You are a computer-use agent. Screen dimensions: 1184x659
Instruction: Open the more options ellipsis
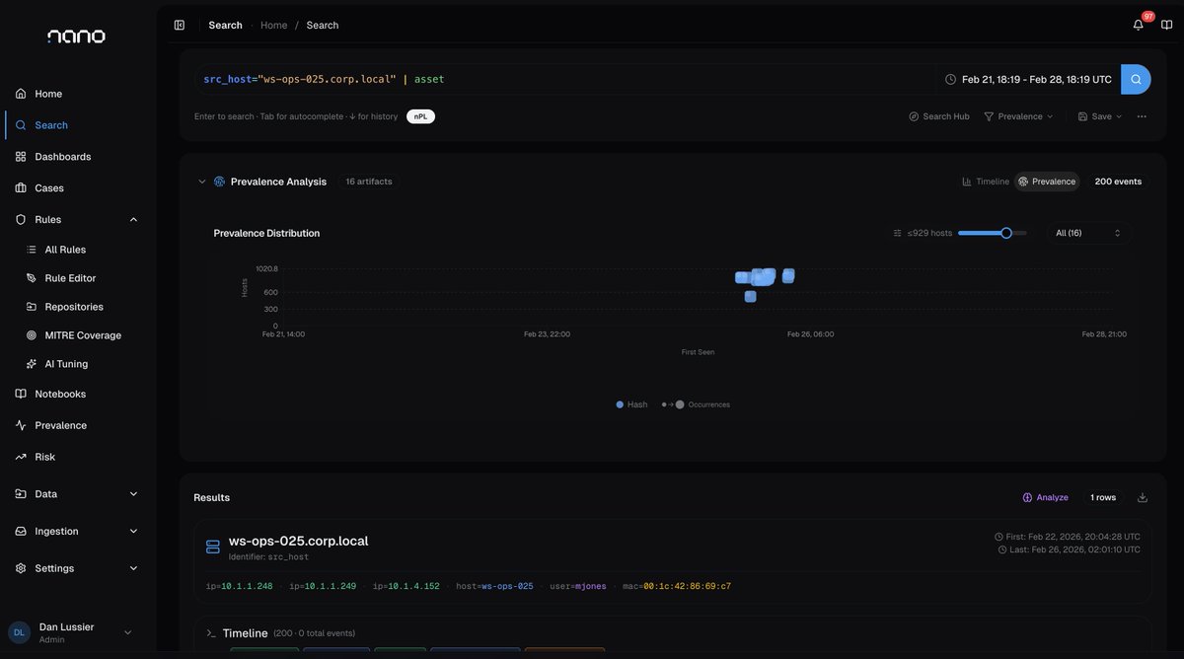point(1142,116)
